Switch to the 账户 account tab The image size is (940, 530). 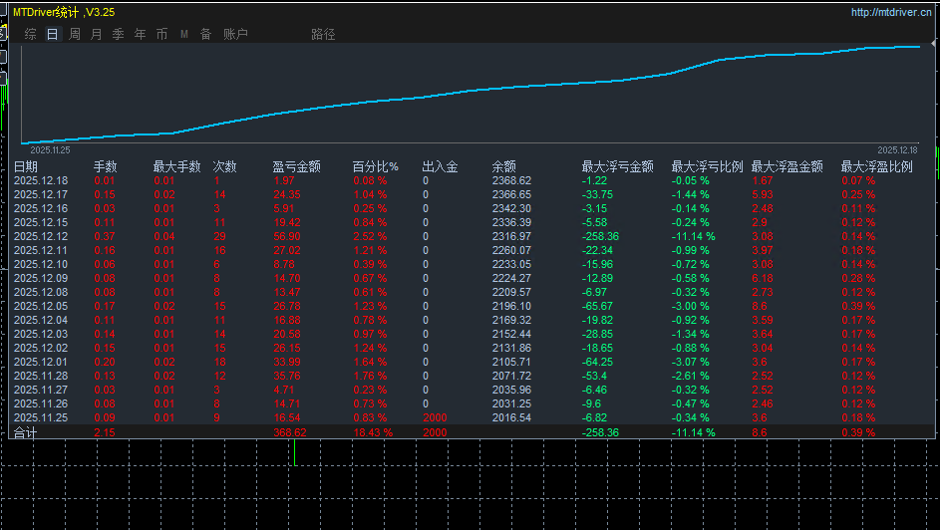235,34
